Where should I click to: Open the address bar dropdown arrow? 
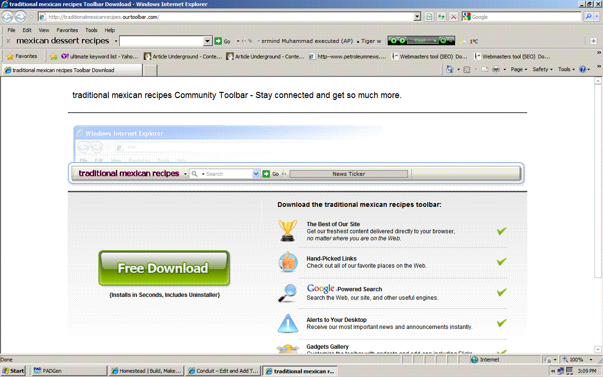[x=417, y=17]
